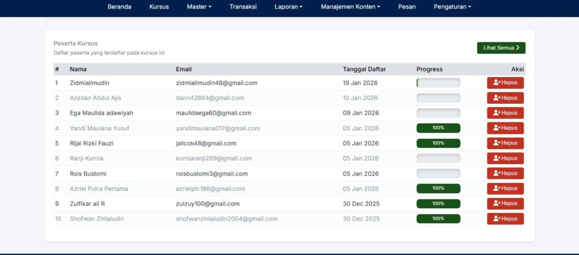
Task: Delete Ranji Kurnia with Hapus button
Action: (505, 159)
